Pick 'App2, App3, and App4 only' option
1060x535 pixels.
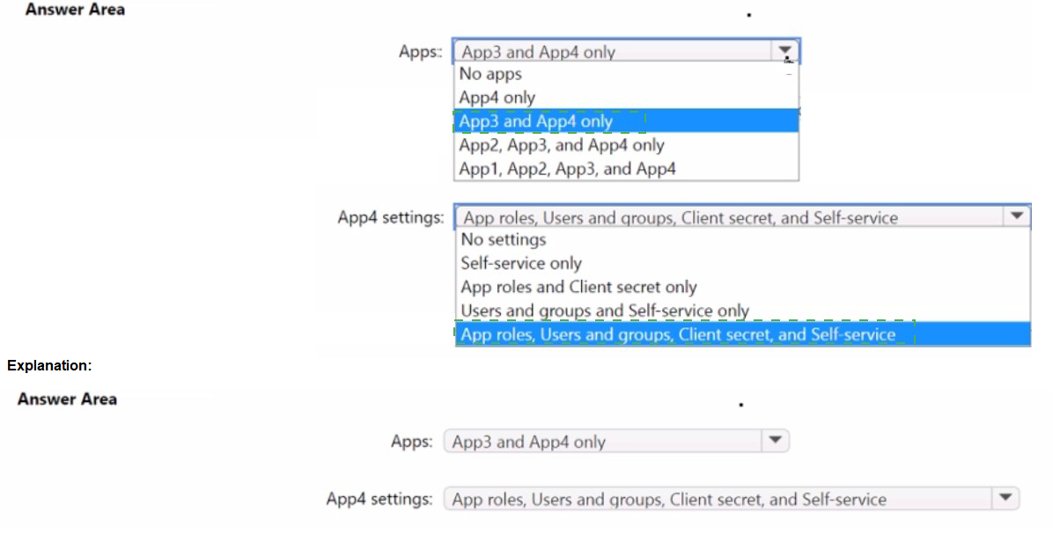point(562,145)
